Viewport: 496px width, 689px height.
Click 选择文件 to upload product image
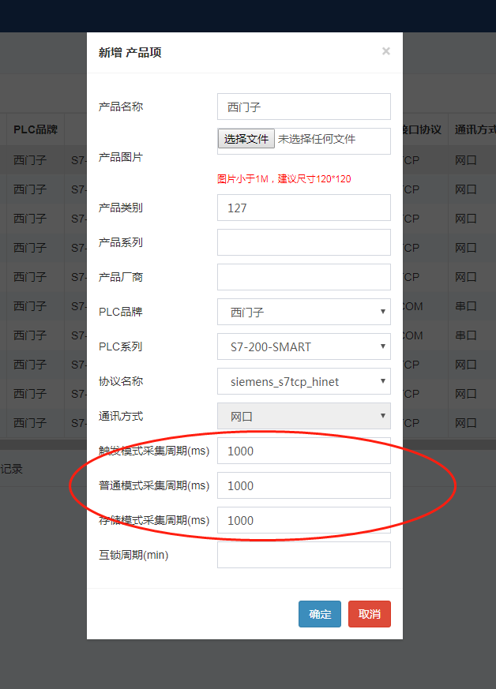click(x=246, y=139)
